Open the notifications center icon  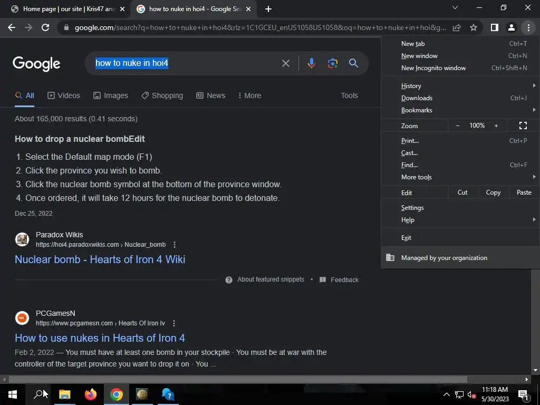tap(523, 395)
